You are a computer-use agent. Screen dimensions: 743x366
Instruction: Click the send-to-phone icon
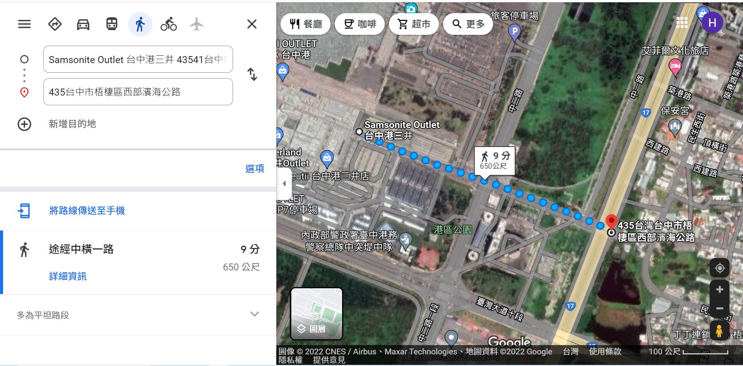[24, 211]
